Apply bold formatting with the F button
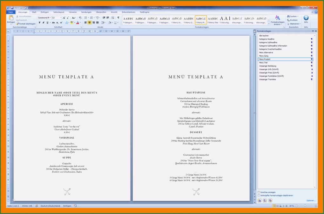The width and height of the screenshot is (324, 214). coord(39,23)
